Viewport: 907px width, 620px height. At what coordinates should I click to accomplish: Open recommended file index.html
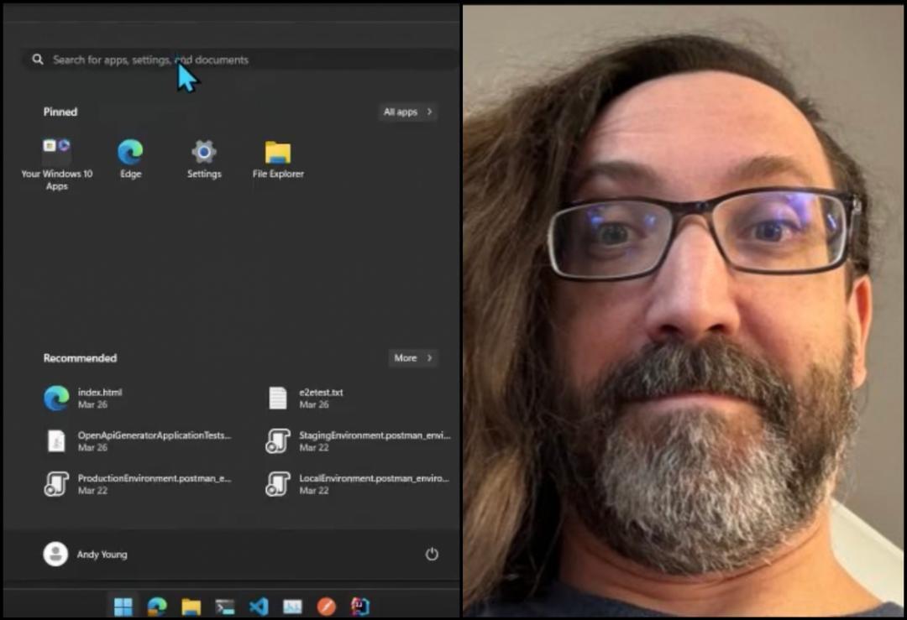pyautogui.click(x=100, y=398)
